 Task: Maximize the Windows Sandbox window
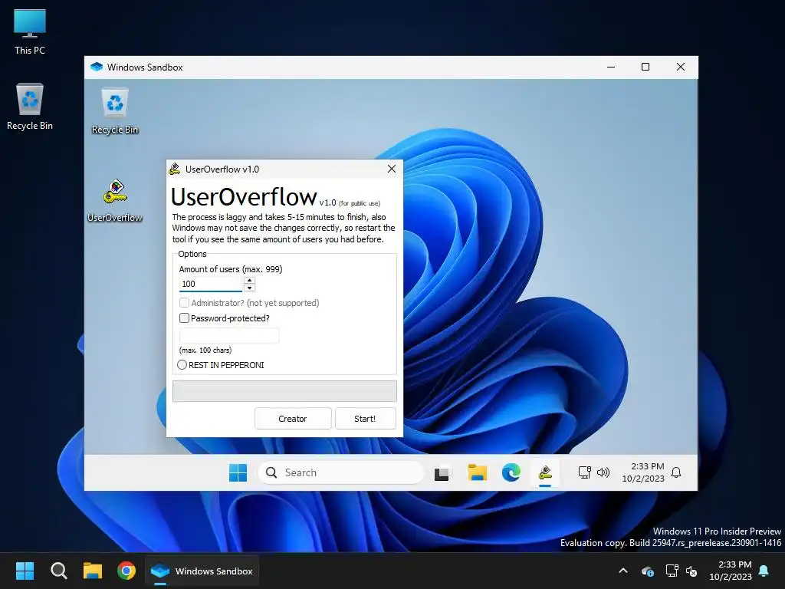(x=645, y=67)
